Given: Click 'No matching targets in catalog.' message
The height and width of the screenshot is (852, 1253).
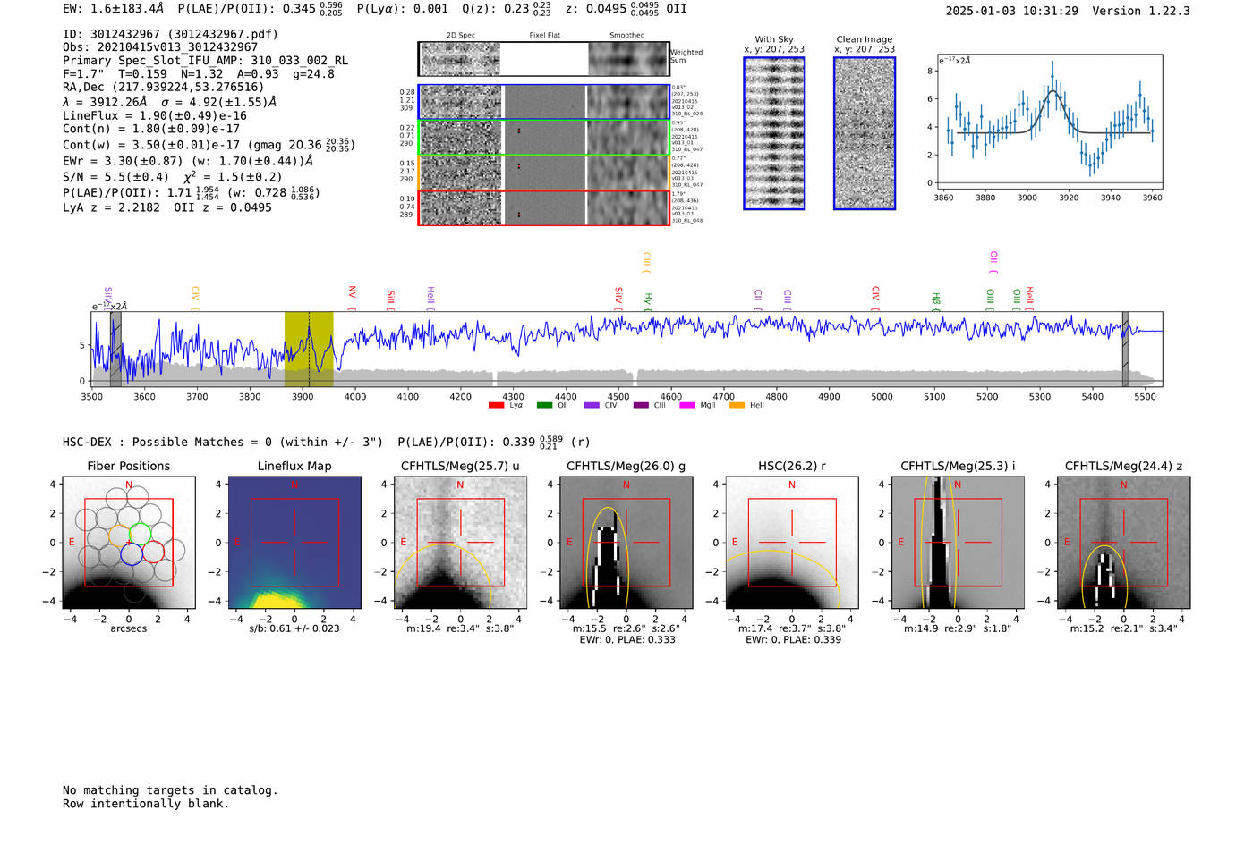Looking at the screenshot, I should pos(170,790).
